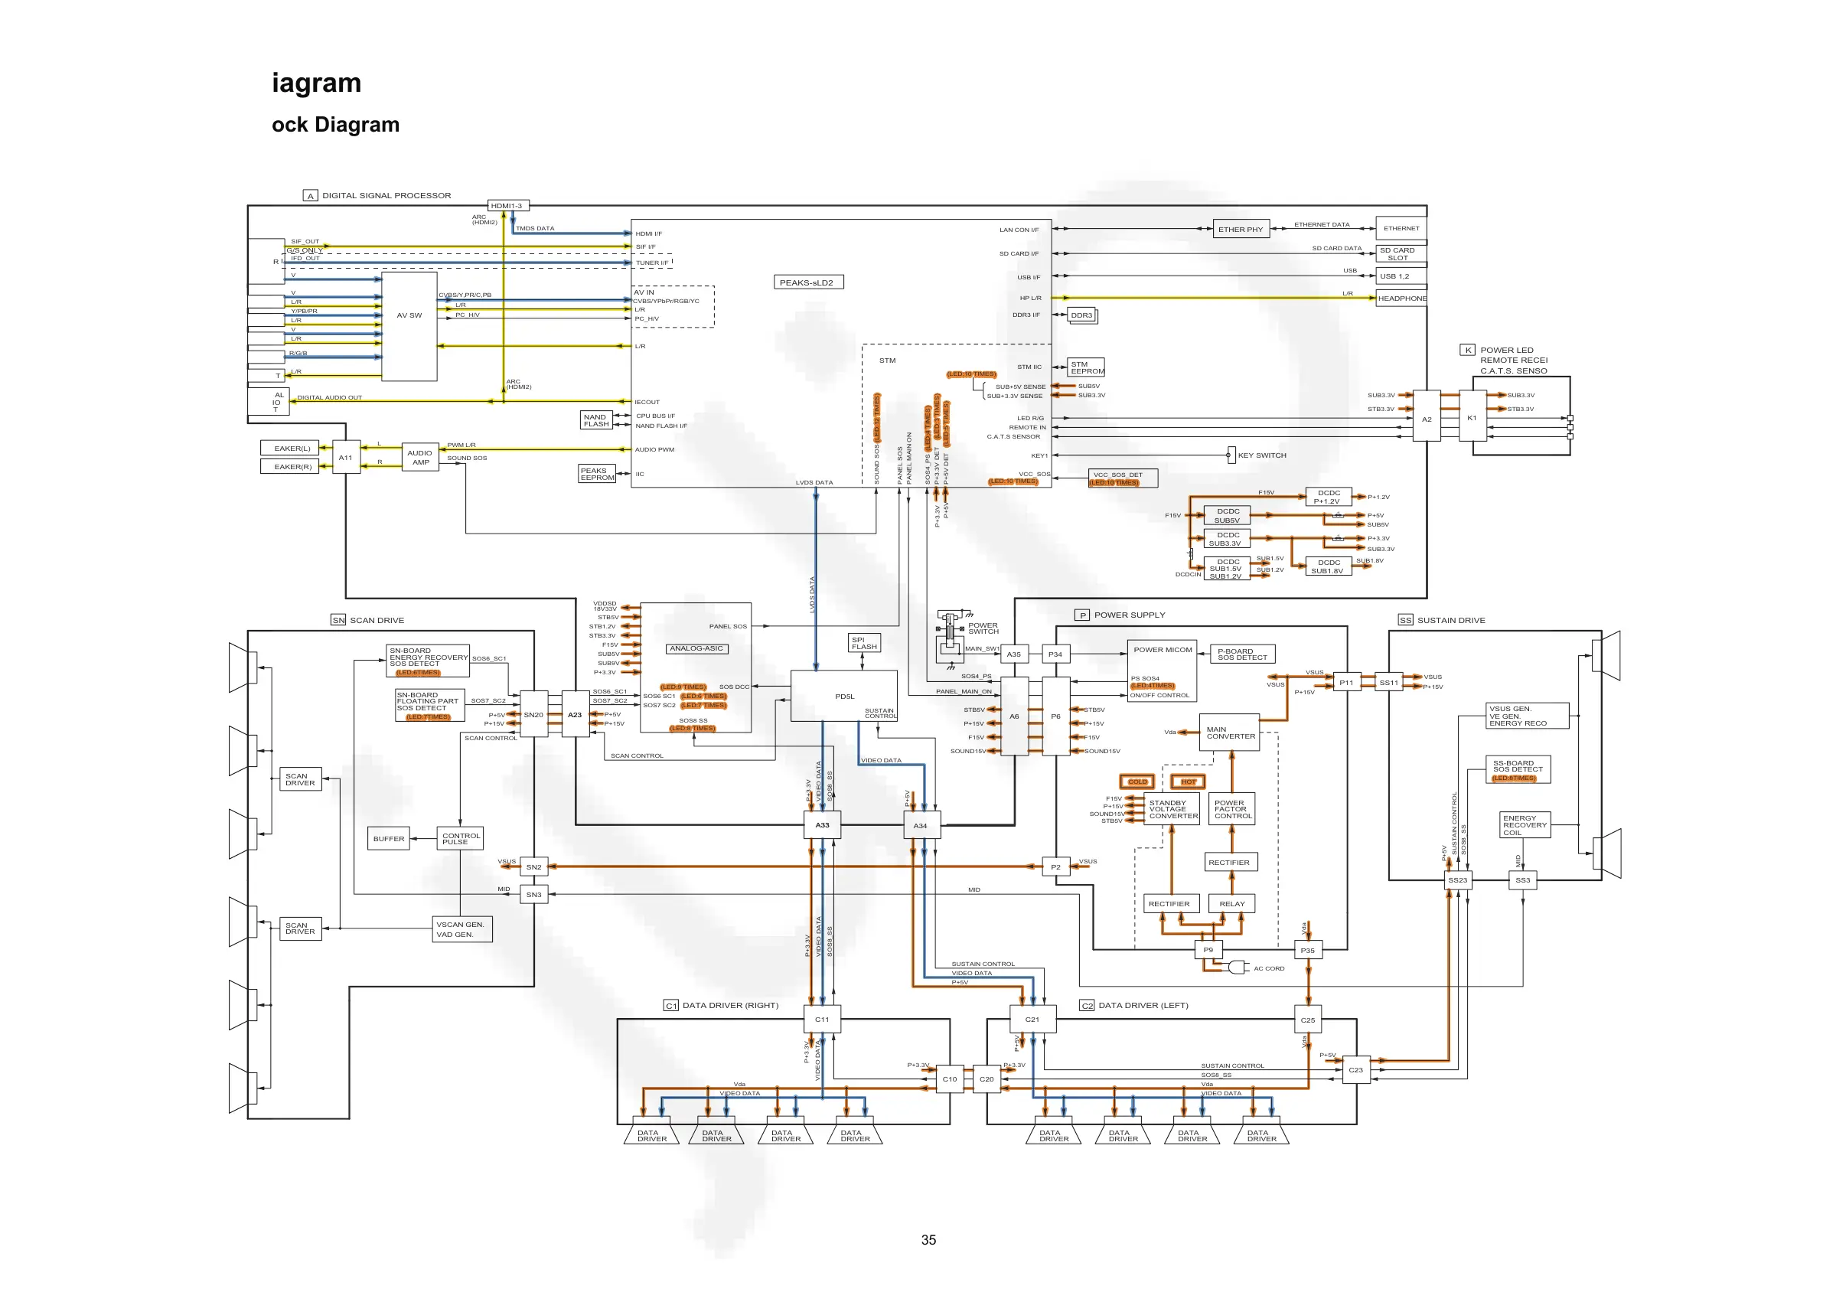
Task: Select the AUDIO AMP block
Action: point(420,458)
